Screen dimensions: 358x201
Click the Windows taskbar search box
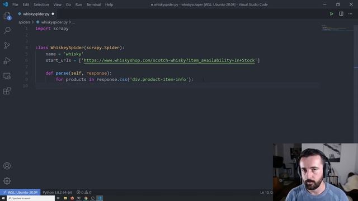31,198
